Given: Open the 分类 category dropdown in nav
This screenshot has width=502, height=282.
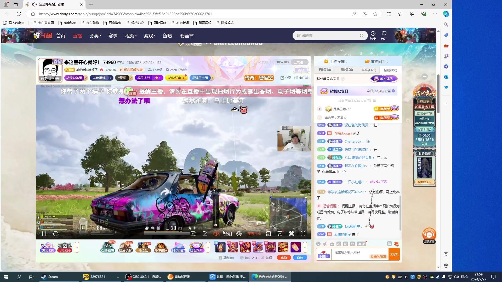Looking at the screenshot, I should pos(95,36).
